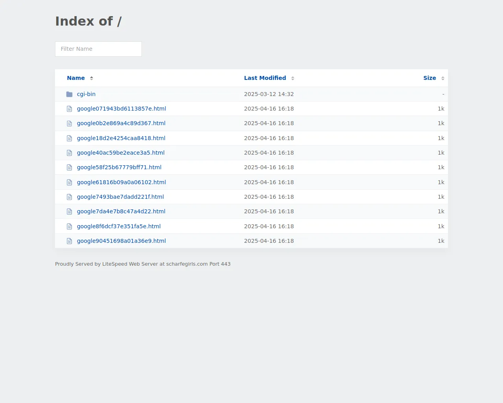Focus the Filter Name input field

[98, 49]
